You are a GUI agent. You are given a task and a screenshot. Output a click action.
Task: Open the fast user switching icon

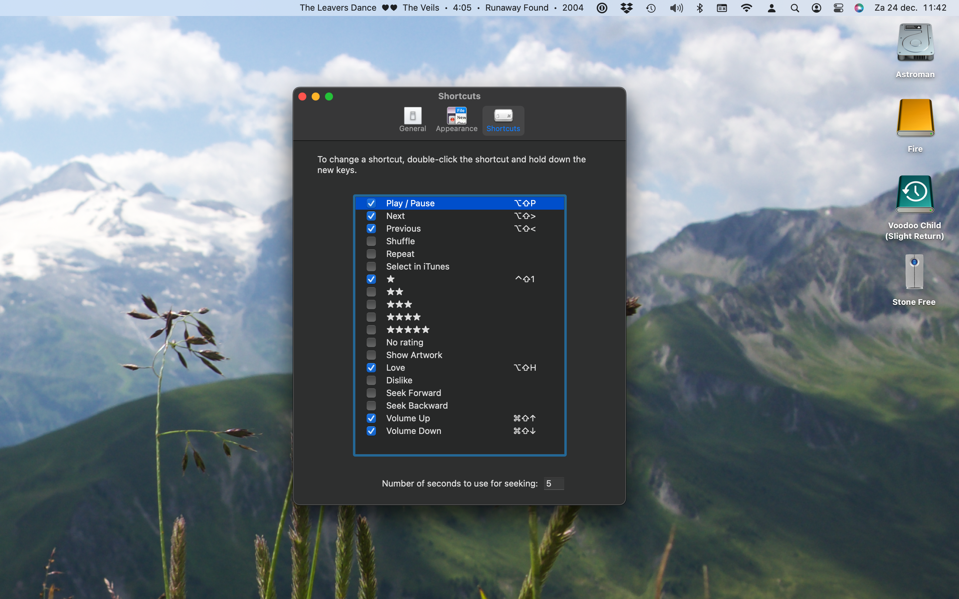(771, 8)
